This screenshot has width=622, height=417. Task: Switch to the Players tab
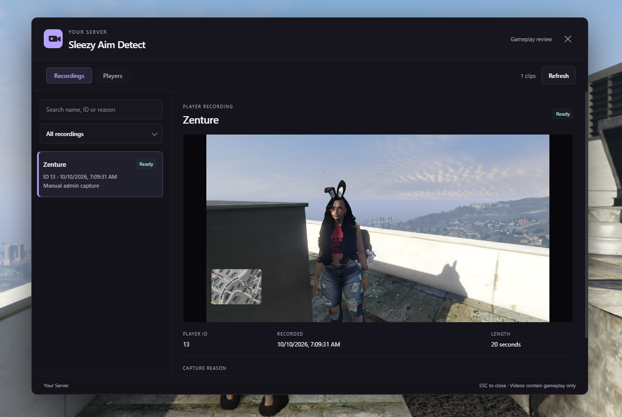113,76
